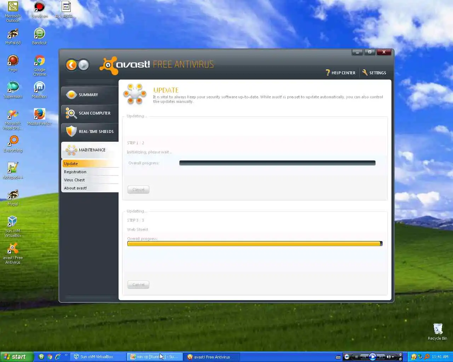Click Previous track on taskbar media player

coord(364,357)
